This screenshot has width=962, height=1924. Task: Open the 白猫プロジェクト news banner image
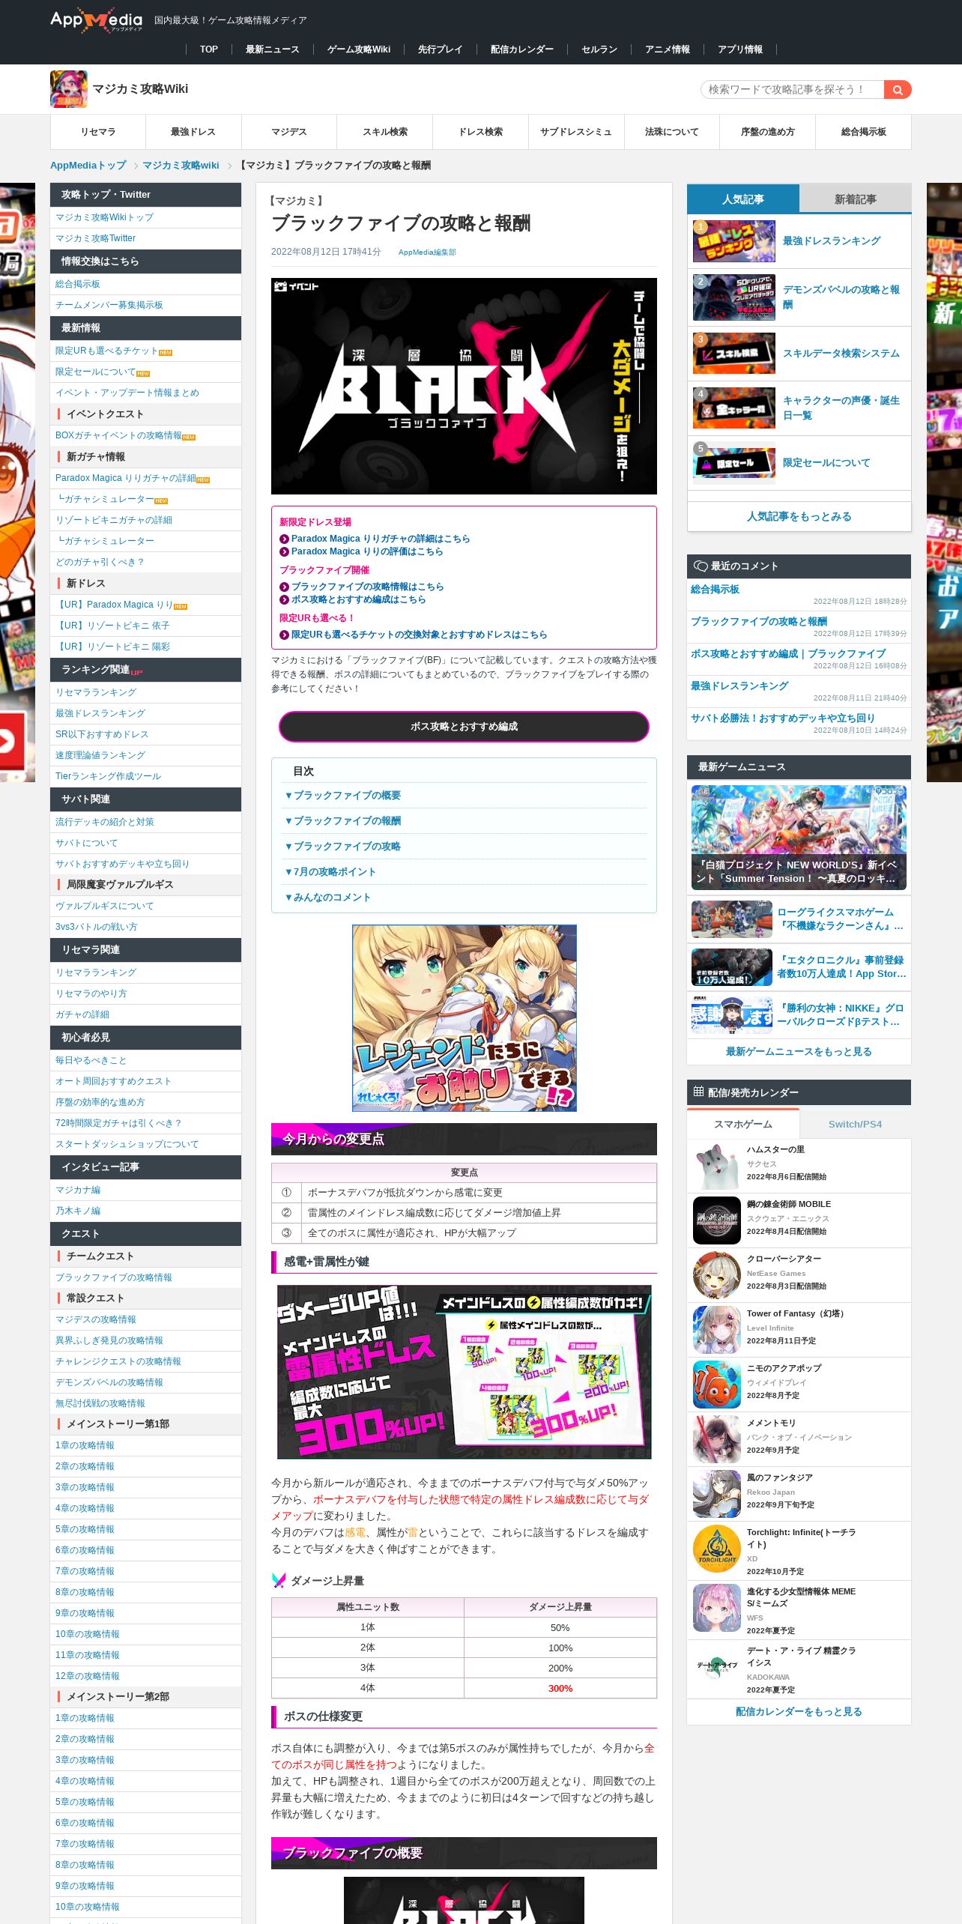(x=799, y=838)
